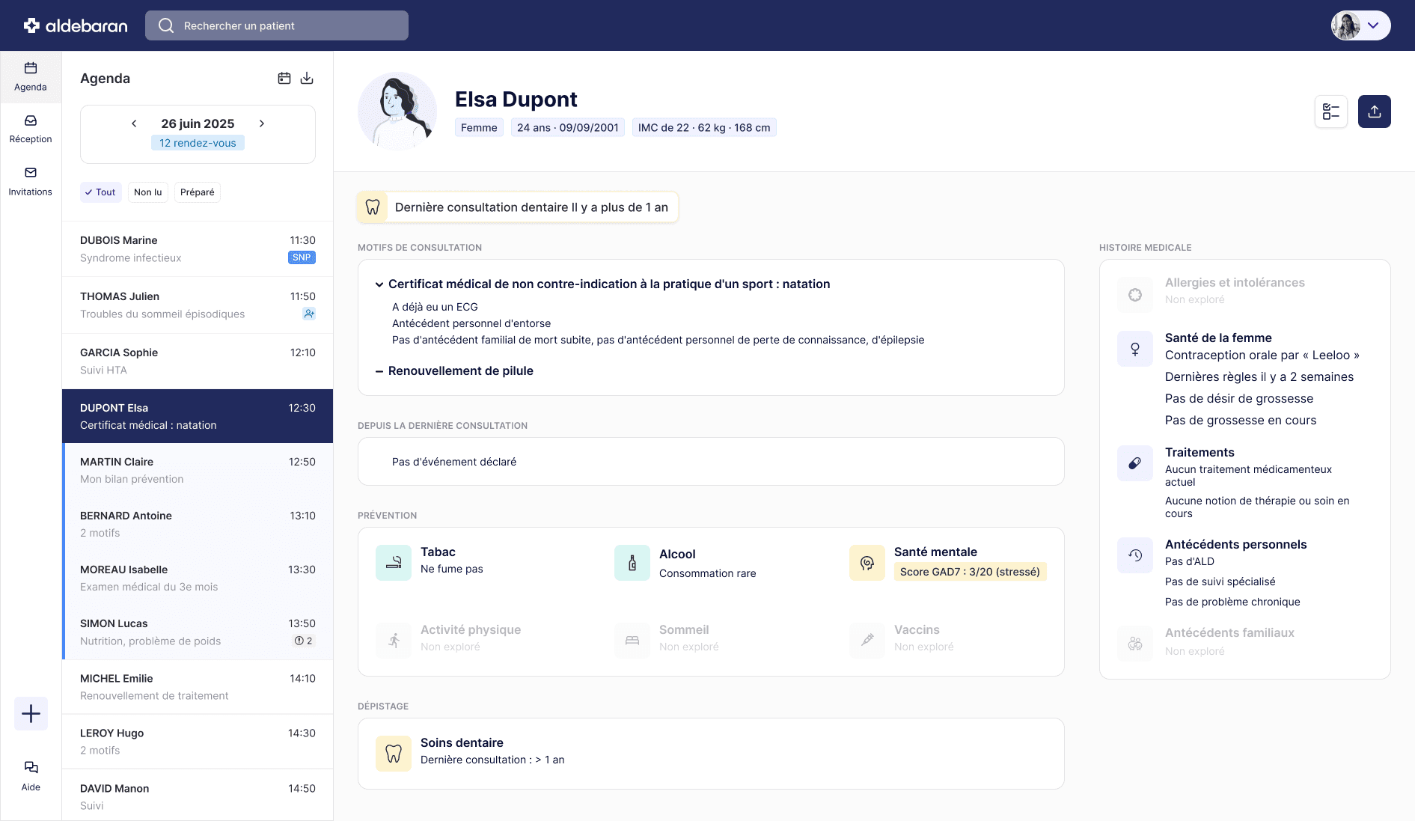The image size is (1415, 821).
Task: Click the aldebaran logo
Action: point(76,25)
